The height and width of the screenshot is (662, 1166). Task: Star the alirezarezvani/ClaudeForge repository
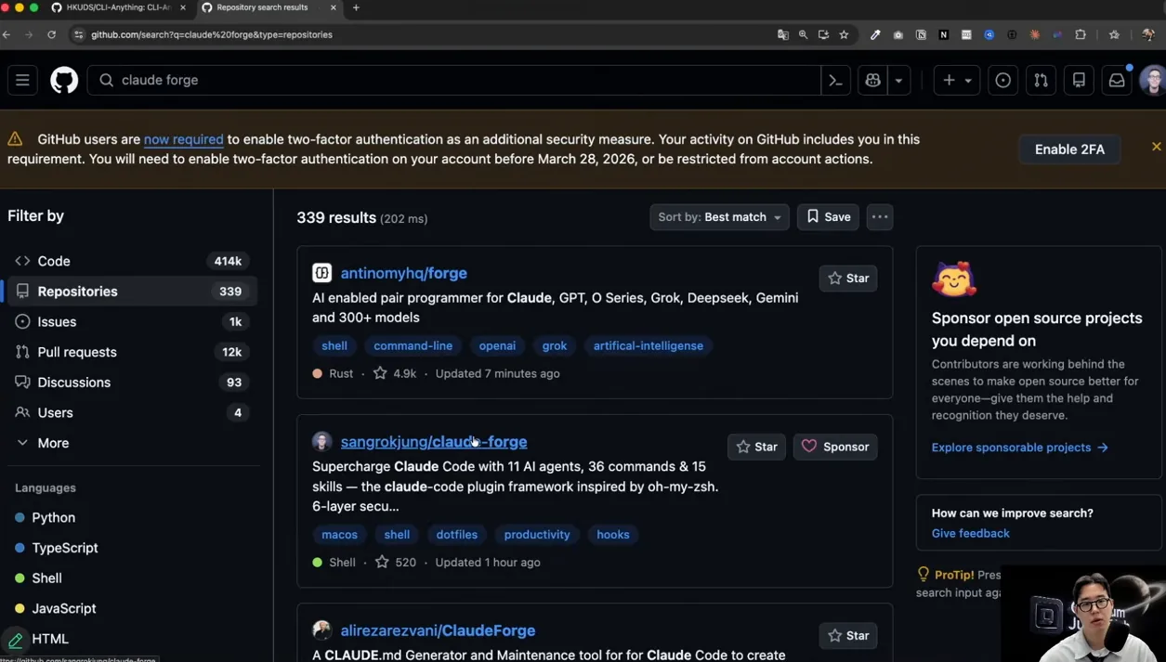click(848, 635)
